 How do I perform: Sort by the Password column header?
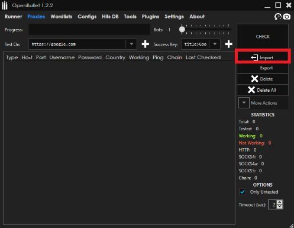(90, 57)
